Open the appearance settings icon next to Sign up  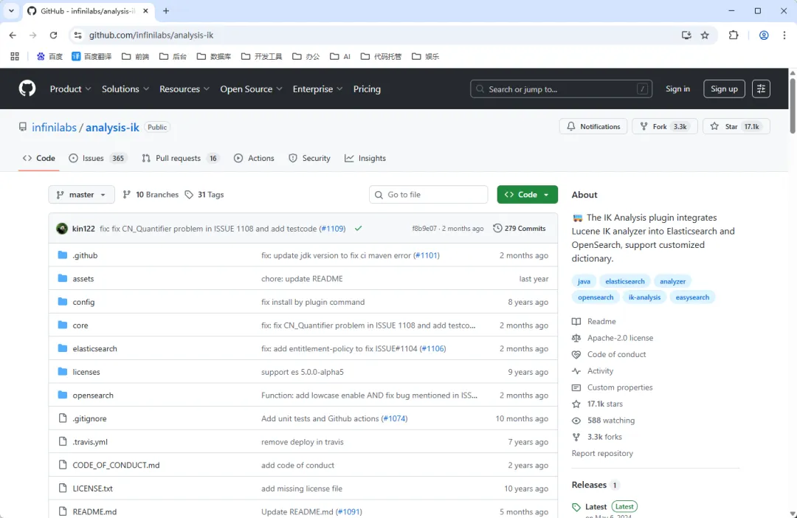[761, 89]
